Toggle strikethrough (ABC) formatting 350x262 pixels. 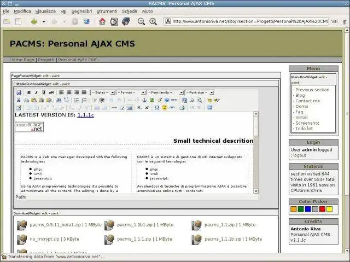coord(51,92)
